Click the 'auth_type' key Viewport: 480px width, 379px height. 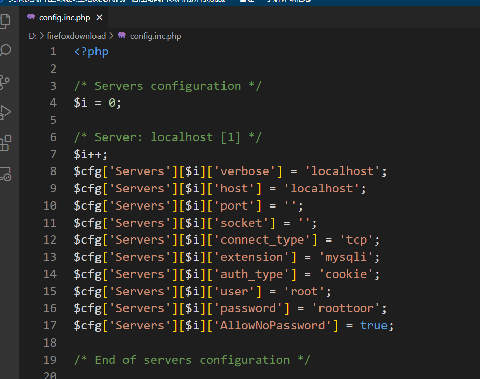point(251,274)
